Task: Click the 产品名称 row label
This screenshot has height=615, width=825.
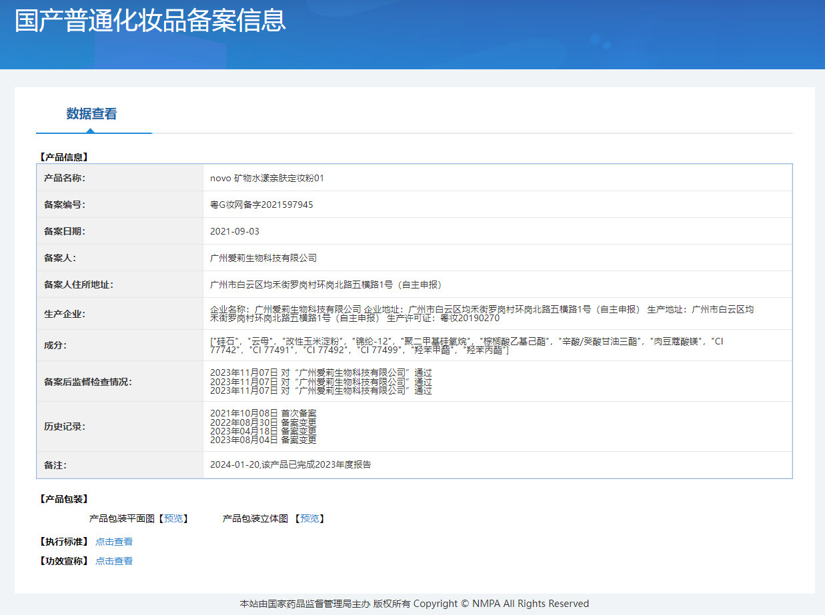Action: [65, 178]
